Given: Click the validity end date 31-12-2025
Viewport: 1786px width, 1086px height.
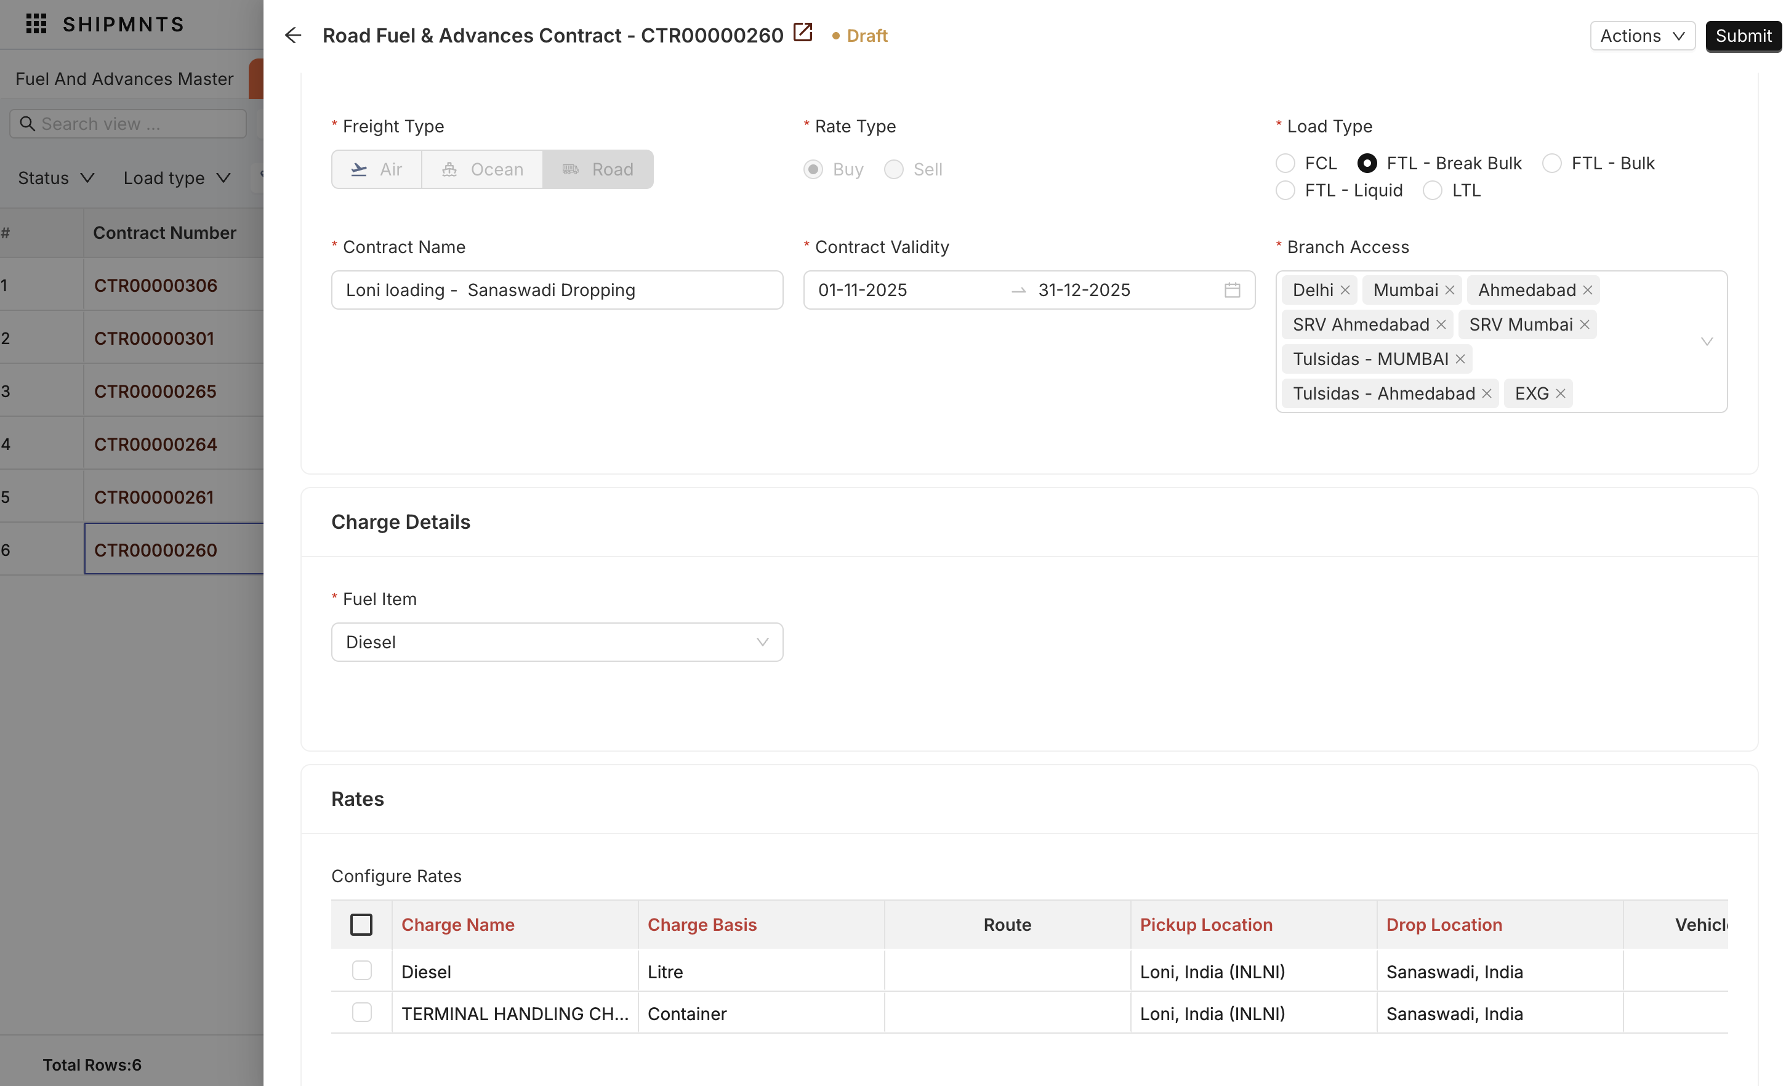Looking at the screenshot, I should click(x=1084, y=290).
